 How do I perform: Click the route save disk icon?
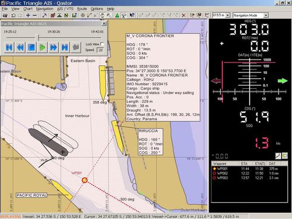pyautogui.click(x=199, y=15)
